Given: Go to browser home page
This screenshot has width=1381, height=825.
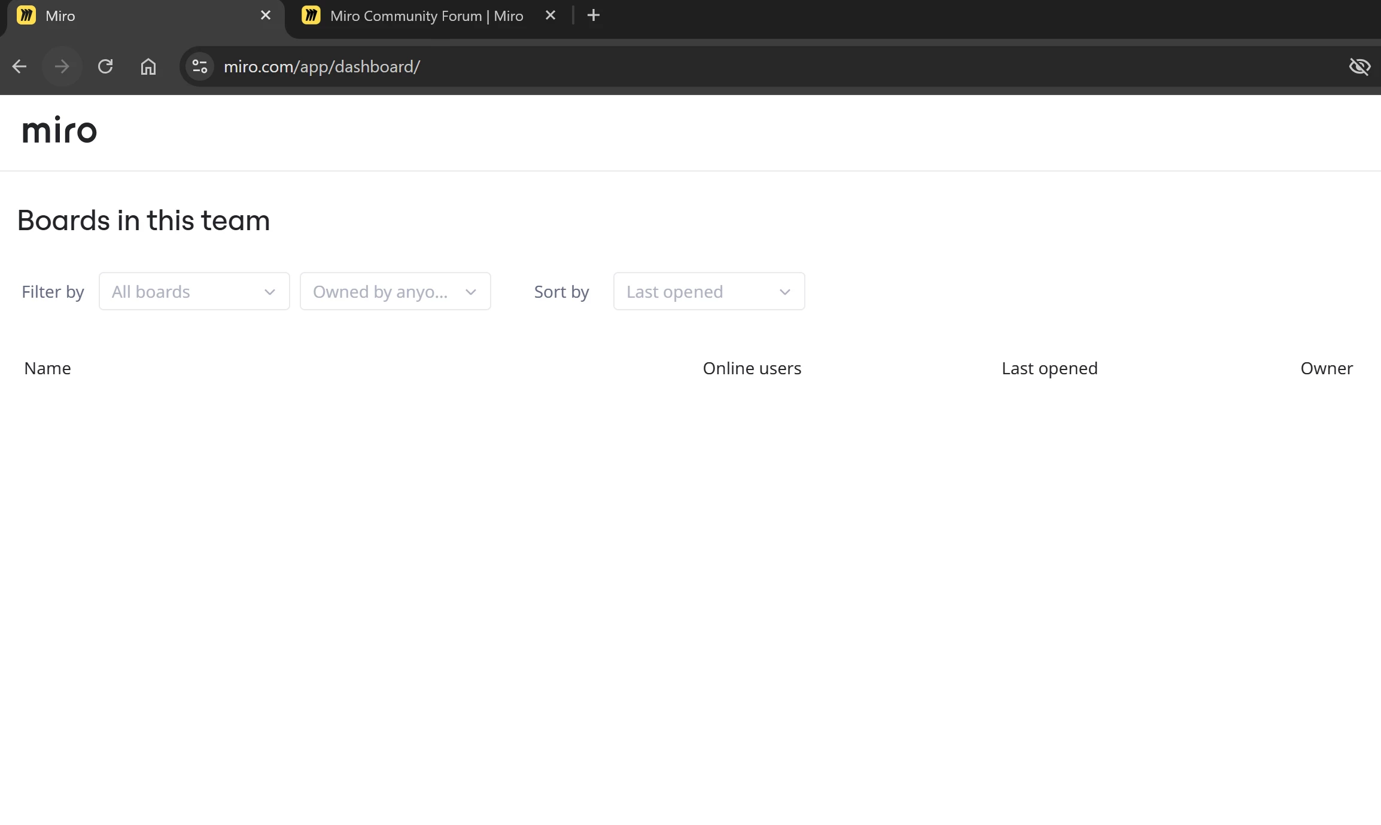Looking at the screenshot, I should 148,66.
